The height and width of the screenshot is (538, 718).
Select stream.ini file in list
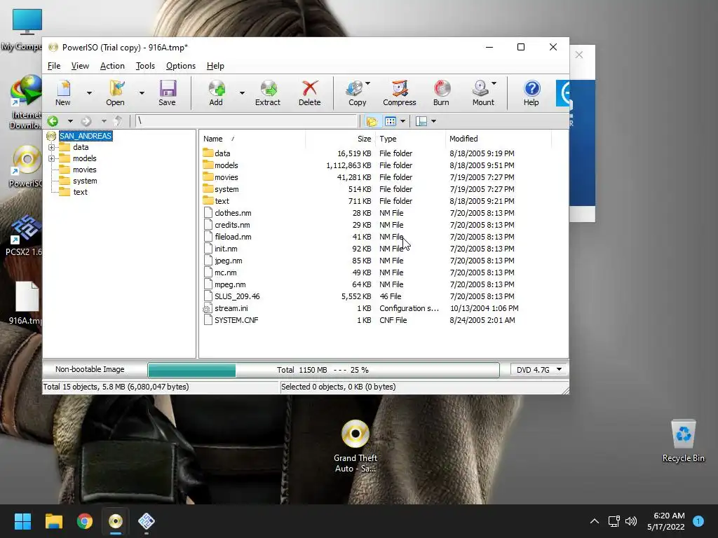tap(231, 308)
